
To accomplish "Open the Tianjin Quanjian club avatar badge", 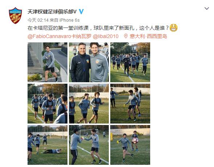I will [15, 16].
